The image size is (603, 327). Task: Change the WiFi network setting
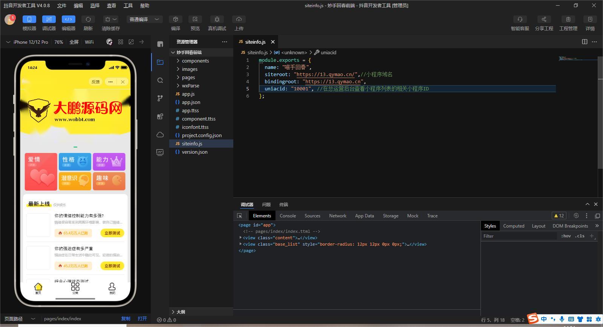pyautogui.click(x=89, y=42)
